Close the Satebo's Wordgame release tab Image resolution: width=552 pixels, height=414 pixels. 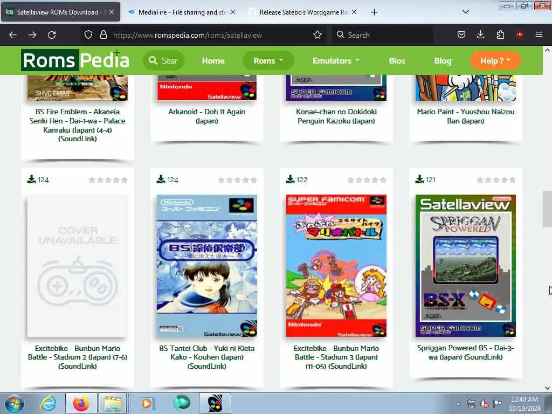(x=354, y=12)
